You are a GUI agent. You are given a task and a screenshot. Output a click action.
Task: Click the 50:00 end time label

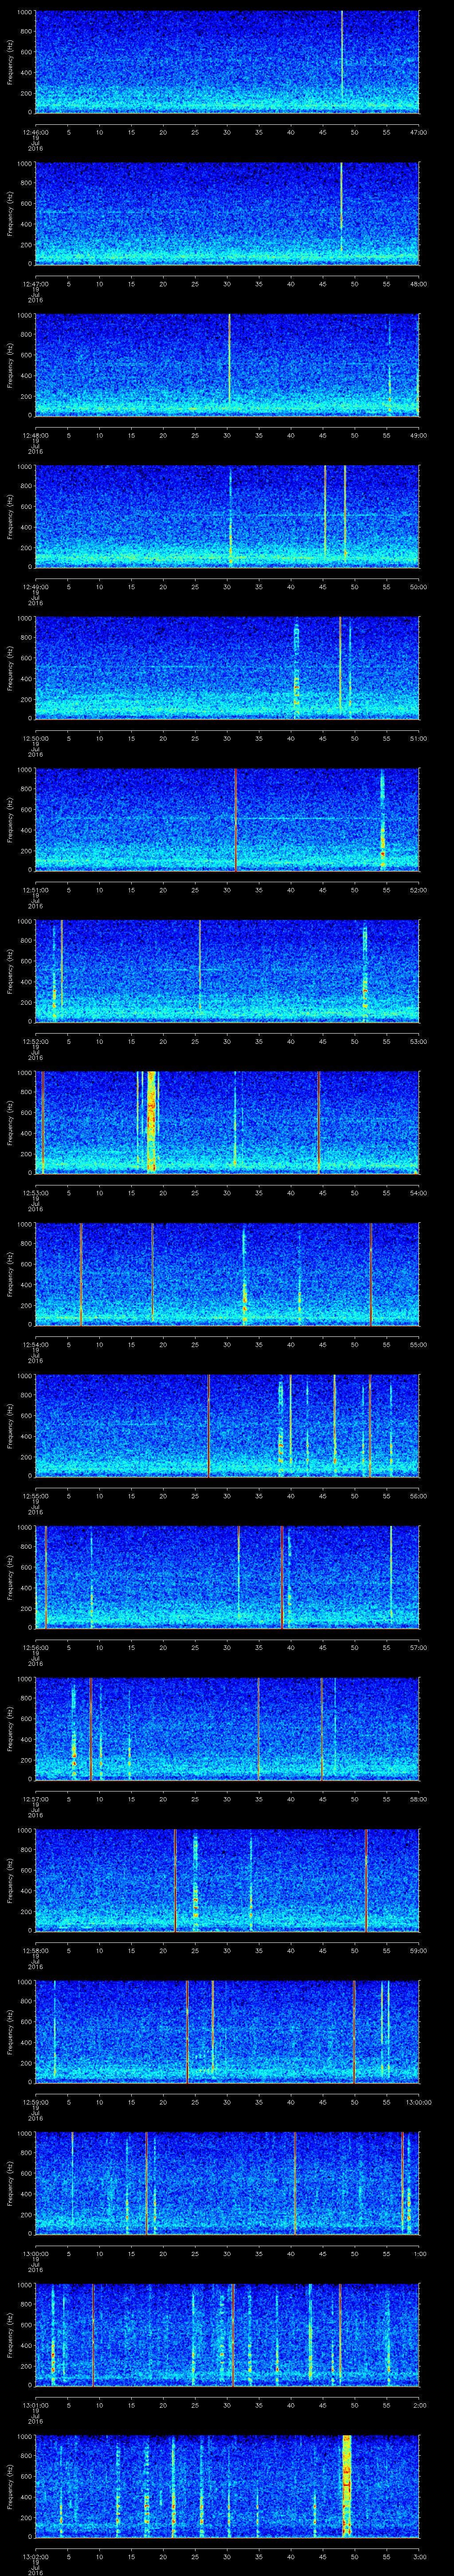coord(418,586)
